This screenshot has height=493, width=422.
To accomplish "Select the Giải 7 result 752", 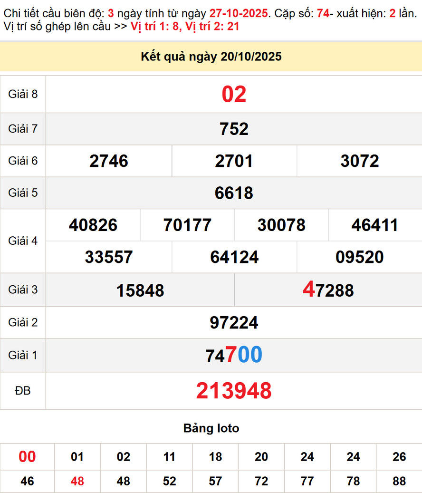I will 234,129.
